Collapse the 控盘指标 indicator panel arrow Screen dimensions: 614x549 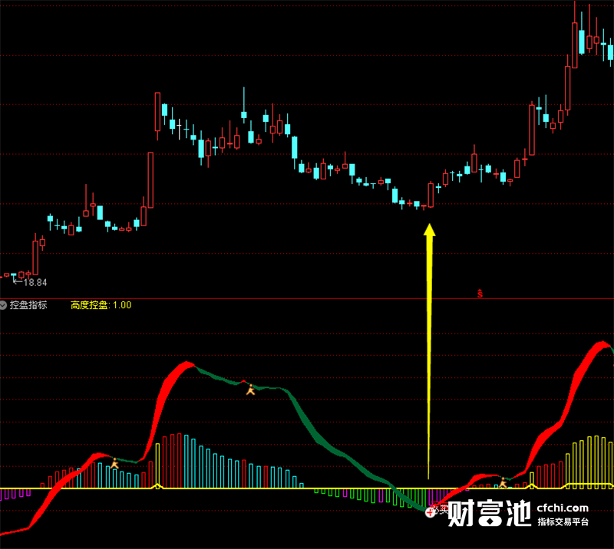(x=4, y=305)
